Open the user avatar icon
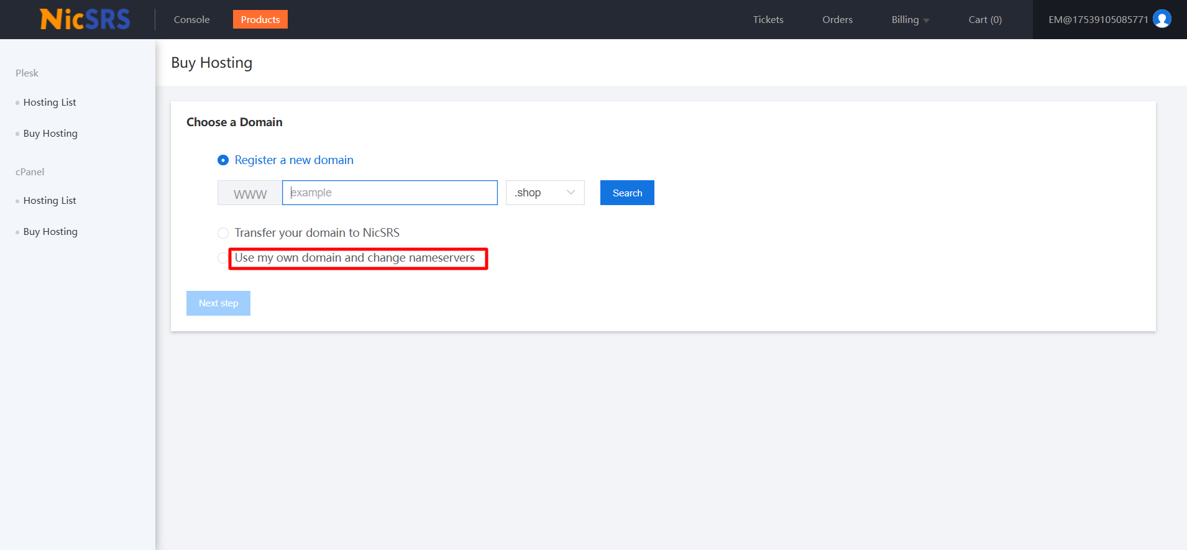This screenshot has width=1187, height=550. pos(1162,19)
